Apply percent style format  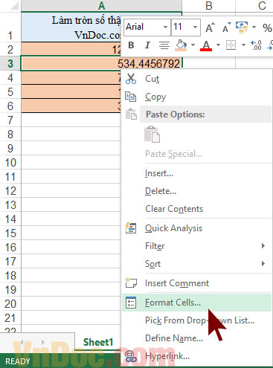267,28
